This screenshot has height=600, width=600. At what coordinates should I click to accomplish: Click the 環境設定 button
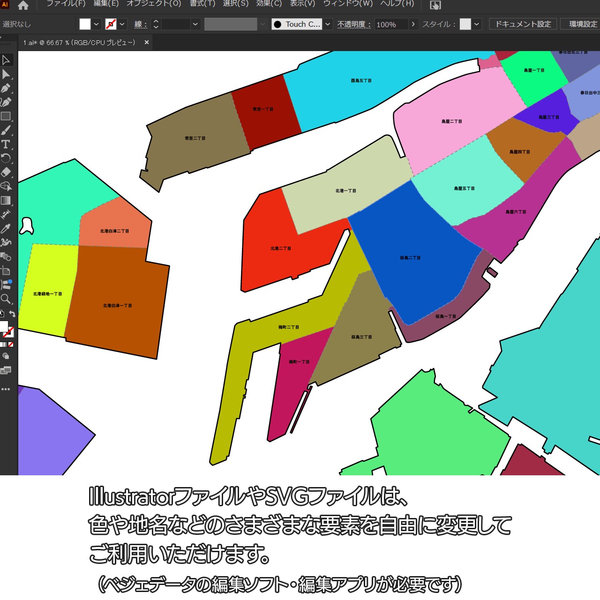[583, 24]
